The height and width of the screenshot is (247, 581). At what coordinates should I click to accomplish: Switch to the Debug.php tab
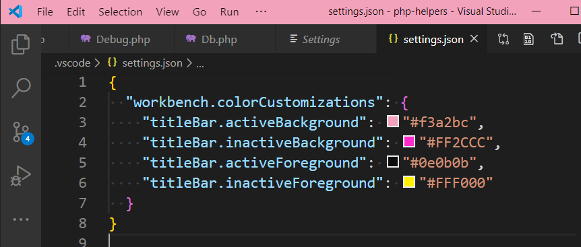point(121,39)
